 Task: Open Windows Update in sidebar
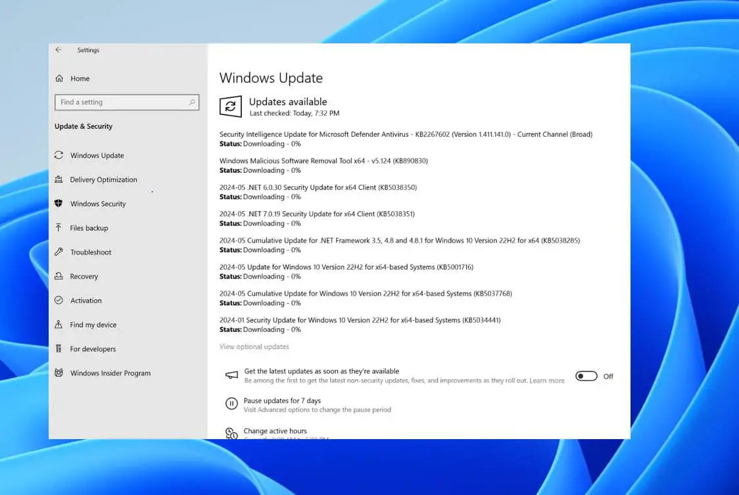[97, 155]
